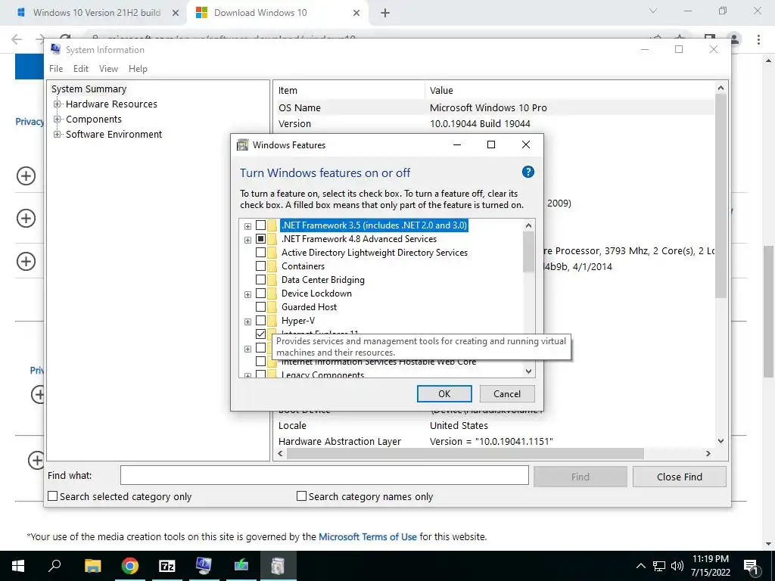775x581 pixels.
Task: Open the Chrome tab search chevron
Action: pos(653,11)
